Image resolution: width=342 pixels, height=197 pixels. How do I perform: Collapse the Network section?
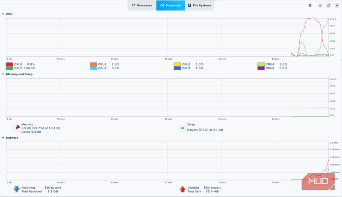click(3, 138)
